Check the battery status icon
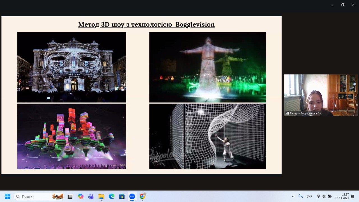Image resolution: width=359 pixels, height=202 pixels. [x=330, y=196]
